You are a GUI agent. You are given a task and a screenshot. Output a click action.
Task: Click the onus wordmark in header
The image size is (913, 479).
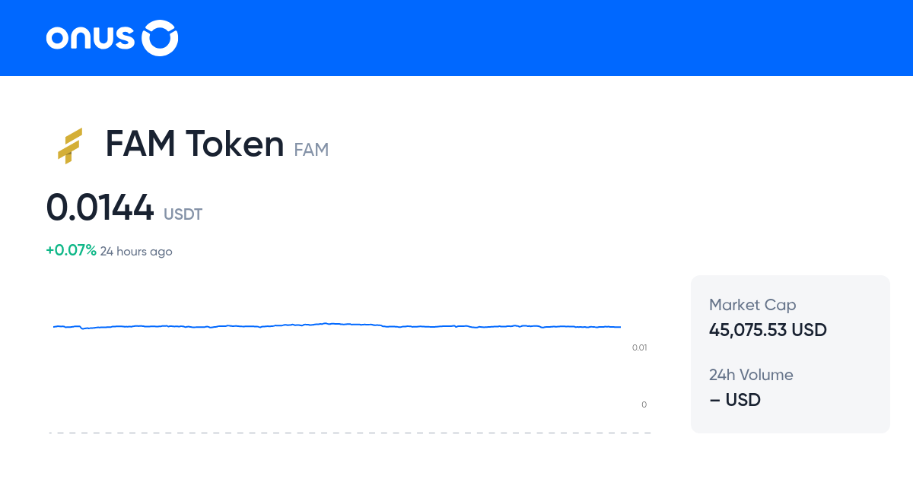pyautogui.click(x=91, y=38)
